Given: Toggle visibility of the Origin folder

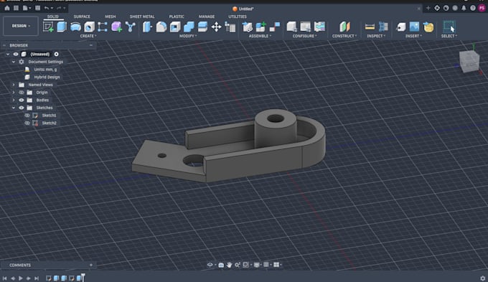Looking at the screenshot, I should [21, 93].
